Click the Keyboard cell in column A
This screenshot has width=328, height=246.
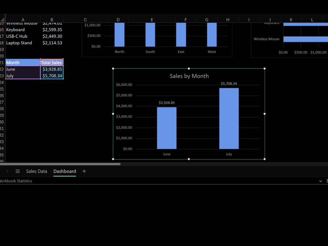point(23,30)
